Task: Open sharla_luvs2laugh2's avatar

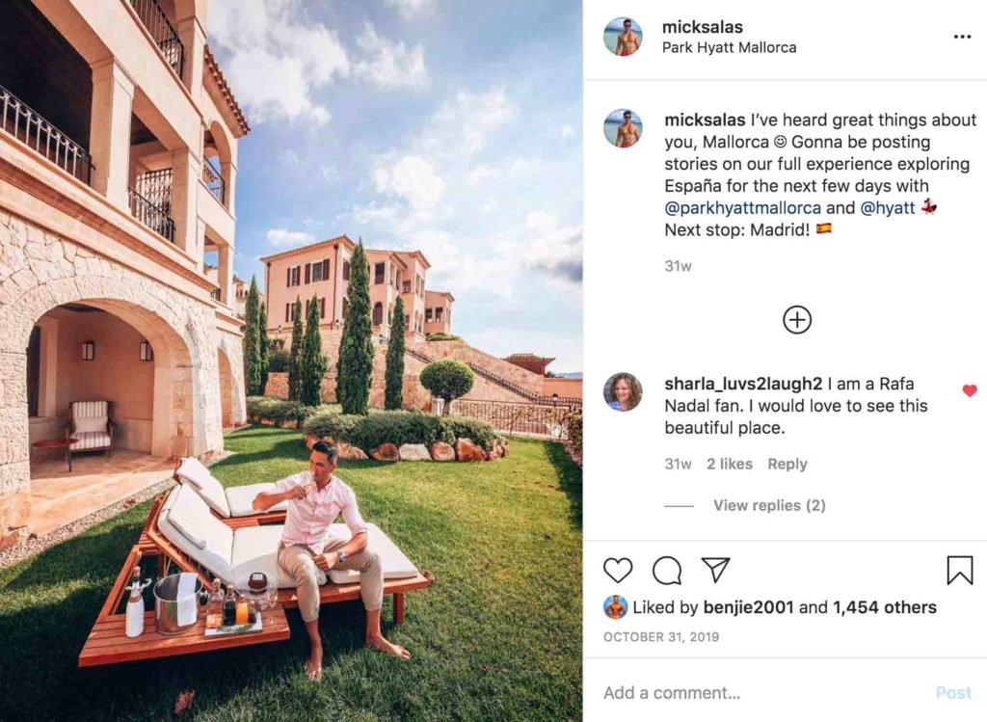Action: (x=623, y=391)
